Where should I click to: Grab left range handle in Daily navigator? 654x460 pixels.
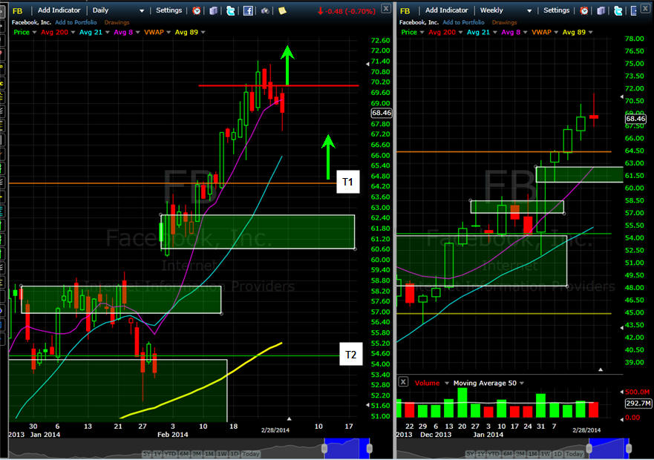324,449
